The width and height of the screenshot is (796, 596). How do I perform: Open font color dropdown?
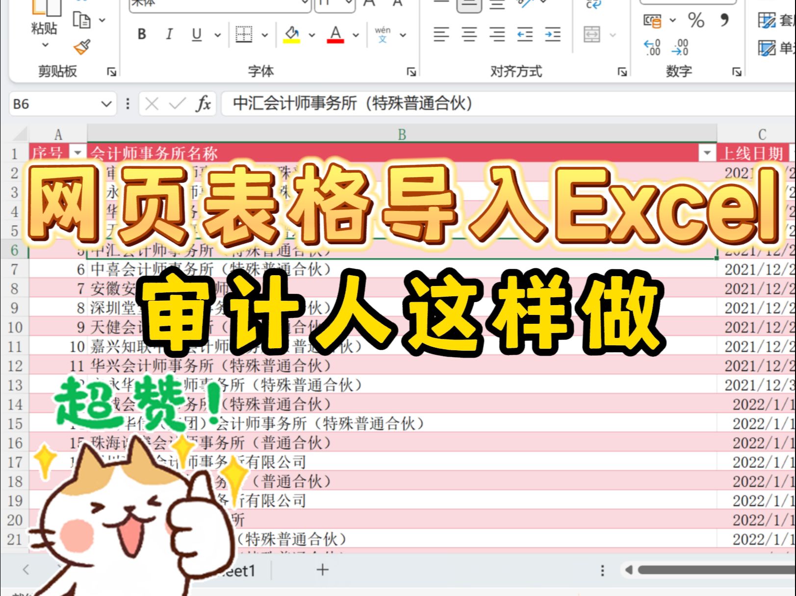pyautogui.click(x=356, y=35)
